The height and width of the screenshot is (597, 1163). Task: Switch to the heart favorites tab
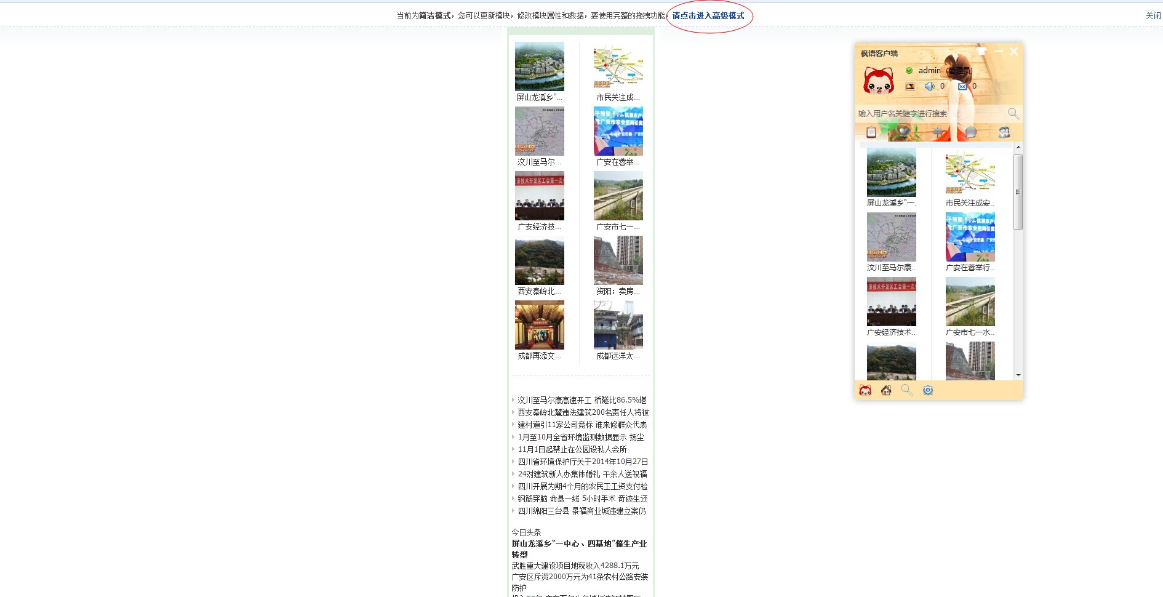click(904, 131)
